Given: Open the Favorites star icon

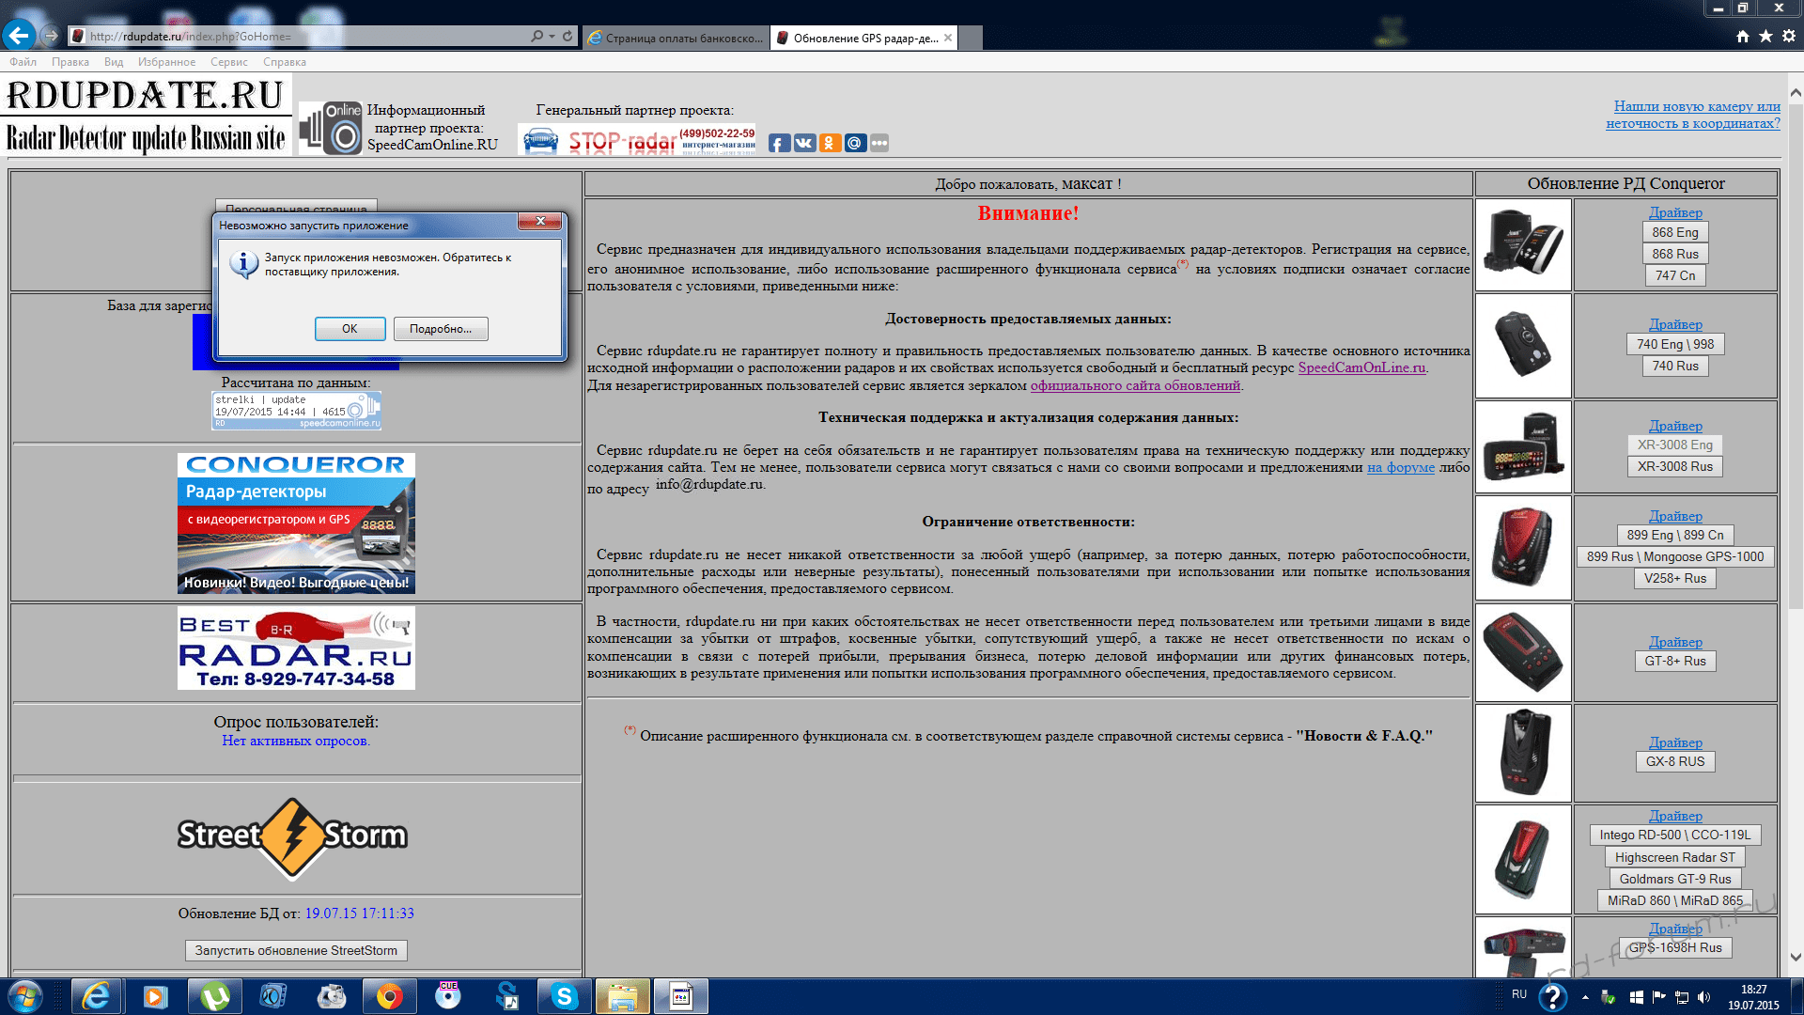Looking at the screenshot, I should point(1765,37).
